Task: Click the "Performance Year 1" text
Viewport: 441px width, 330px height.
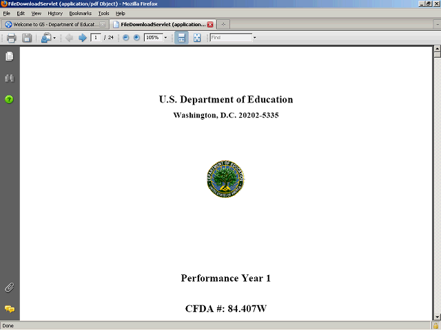Action: (225, 278)
